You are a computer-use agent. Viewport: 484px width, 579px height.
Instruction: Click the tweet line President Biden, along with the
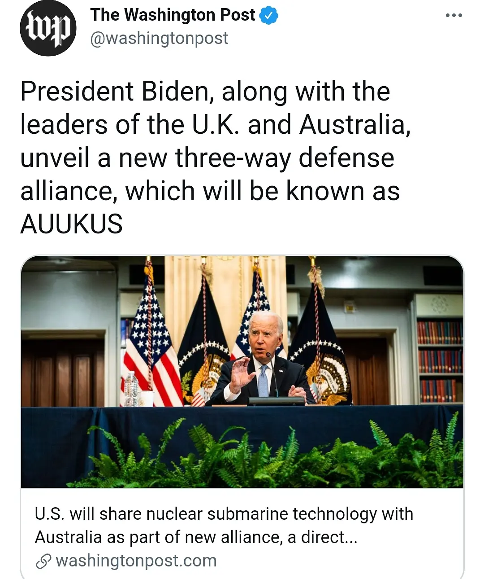point(205,92)
